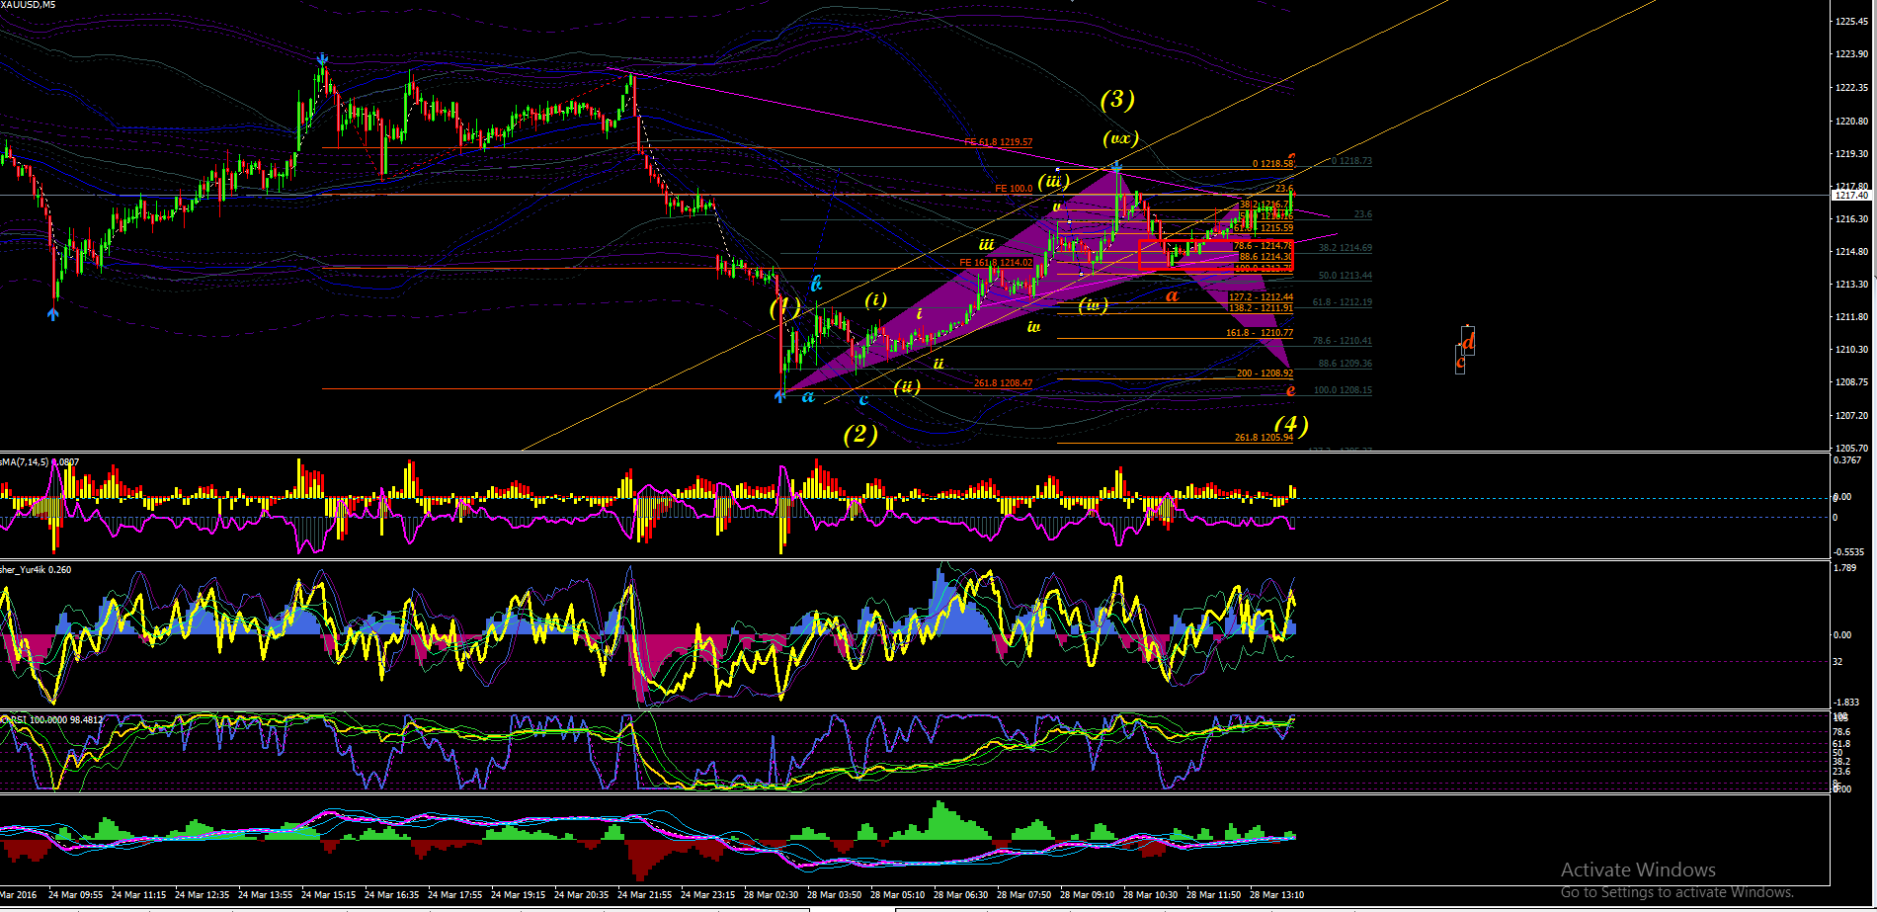The height and width of the screenshot is (912, 1877).
Task: Select the yellow (iv) wave label
Action: click(x=1093, y=305)
